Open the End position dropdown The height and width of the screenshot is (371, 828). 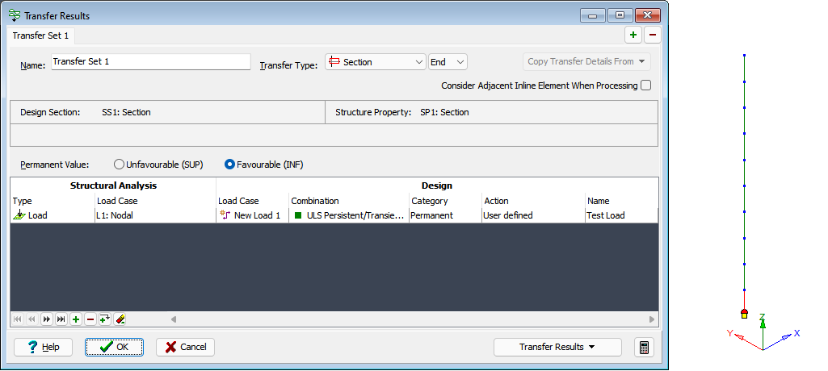(x=448, y=61)
